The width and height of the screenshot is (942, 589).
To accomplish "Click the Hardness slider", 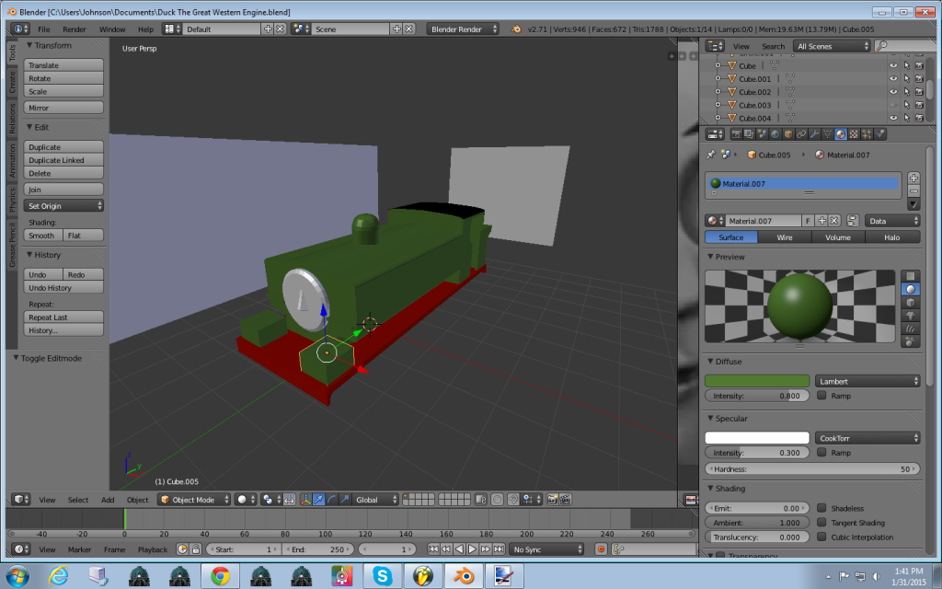I will (x=812, y=468).
